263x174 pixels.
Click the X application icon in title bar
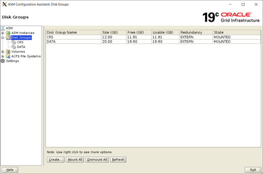(4, 4)
